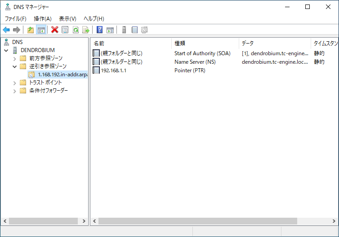Select the DENDROBIUM server label
339x237 pixels.
point(38,50)
